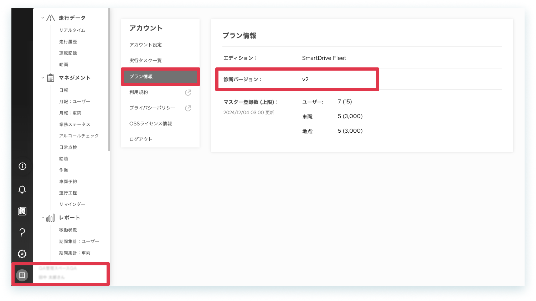
Task: Click the レポート bar chart icon
Action: coord(51,218)
